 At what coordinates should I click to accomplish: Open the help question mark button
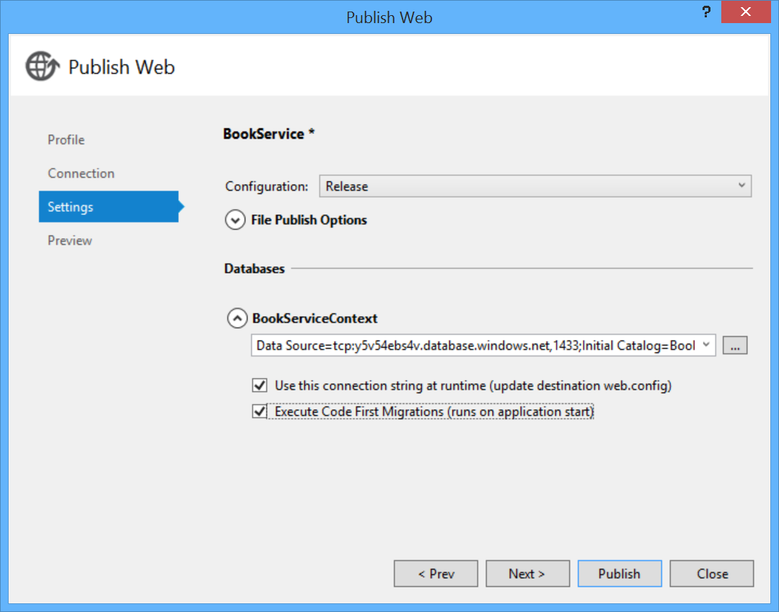706,12
